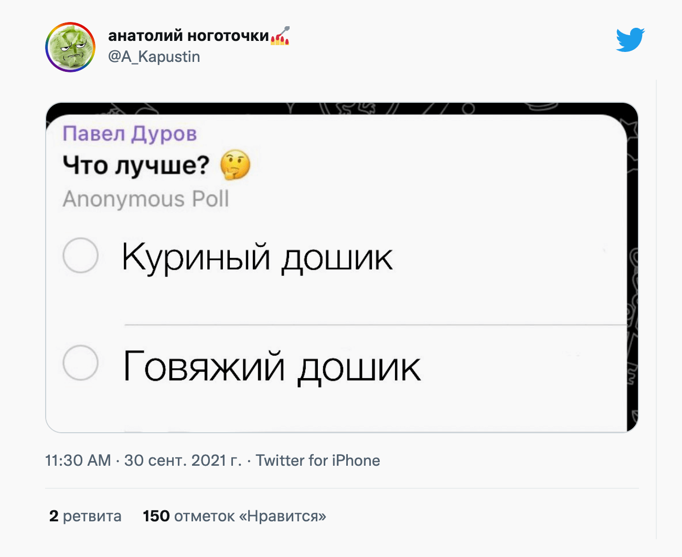
Task: Open the cabbage profile avatar
Action: click(70, 47)
